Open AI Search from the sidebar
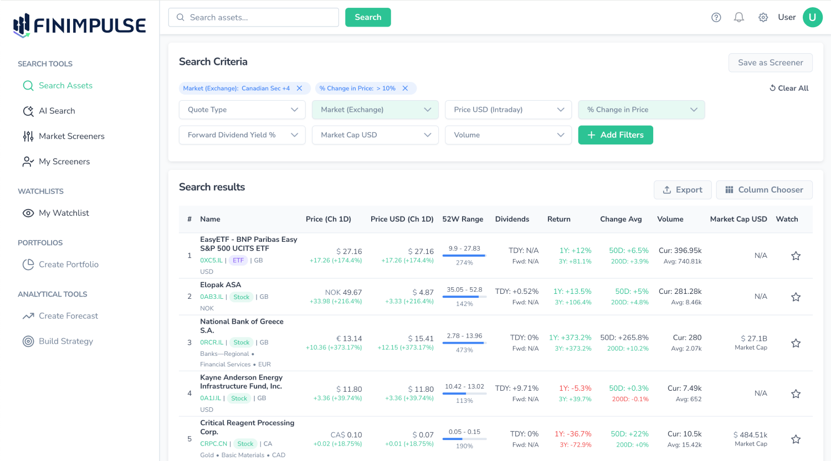 pos(57,111)
